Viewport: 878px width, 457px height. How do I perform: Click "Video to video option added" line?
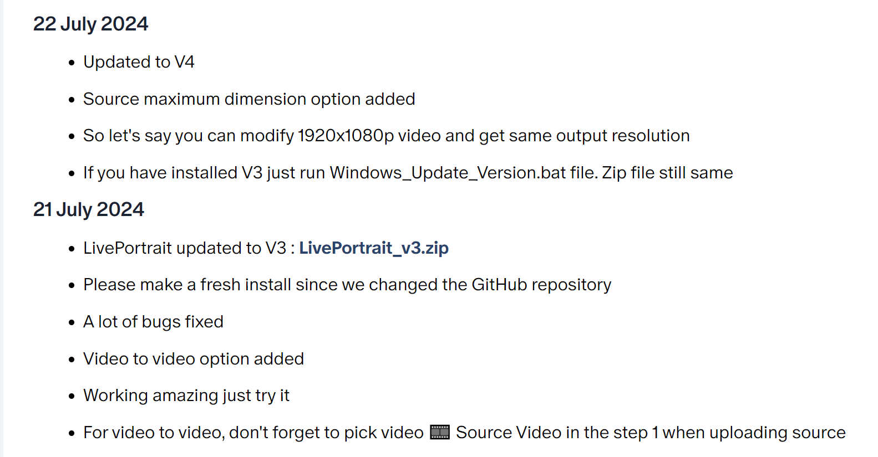(194, 359)
